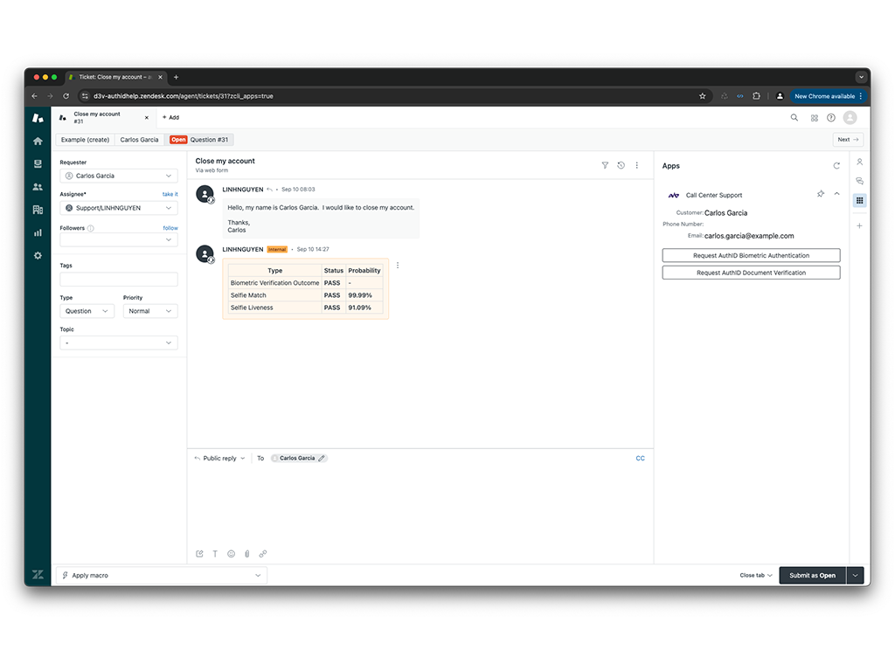Image resolution: width=895 pixels, height=671 pixels.
Task: Collapse the Call Center Support app
Action: (836, 194)
